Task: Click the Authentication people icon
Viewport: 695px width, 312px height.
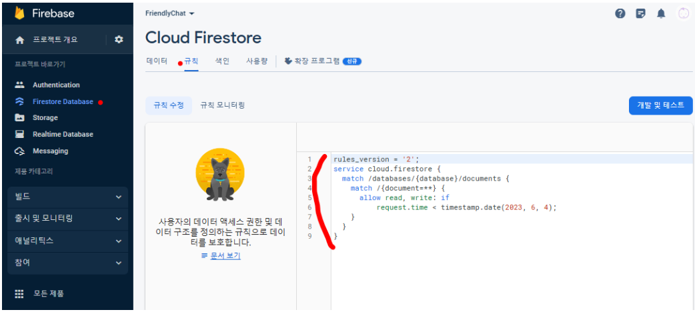Action: (x=19, y=85)
